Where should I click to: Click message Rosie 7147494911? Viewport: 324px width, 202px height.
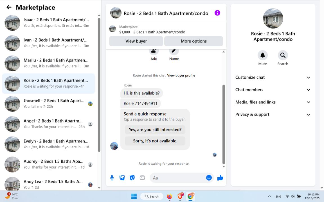tap(141, 103)
